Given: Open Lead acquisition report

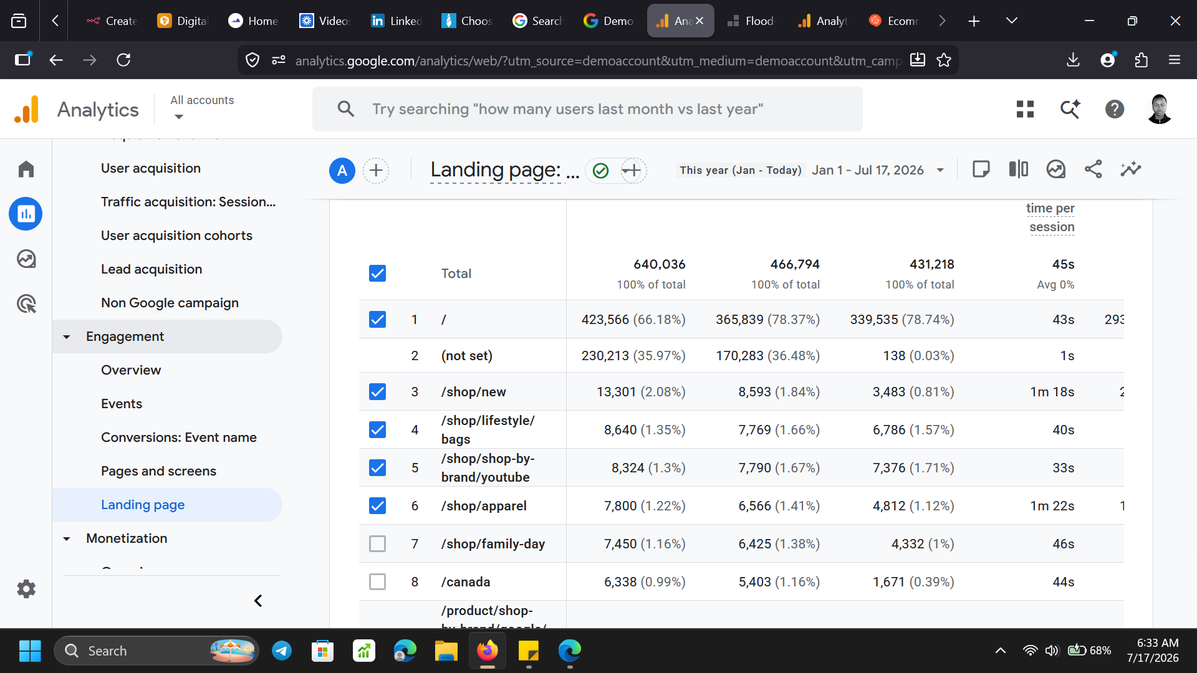Looking at the screenshot, I should tap(151, 269).
